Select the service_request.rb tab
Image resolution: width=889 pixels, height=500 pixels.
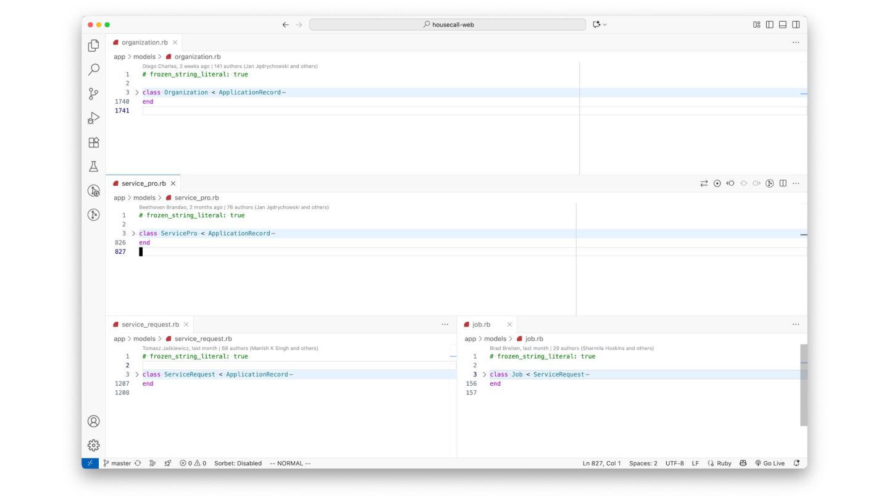(150, 324)
